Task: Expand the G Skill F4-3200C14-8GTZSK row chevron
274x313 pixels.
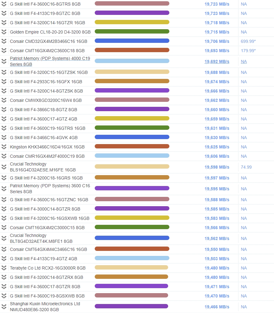Action: [x=4, y=91]
